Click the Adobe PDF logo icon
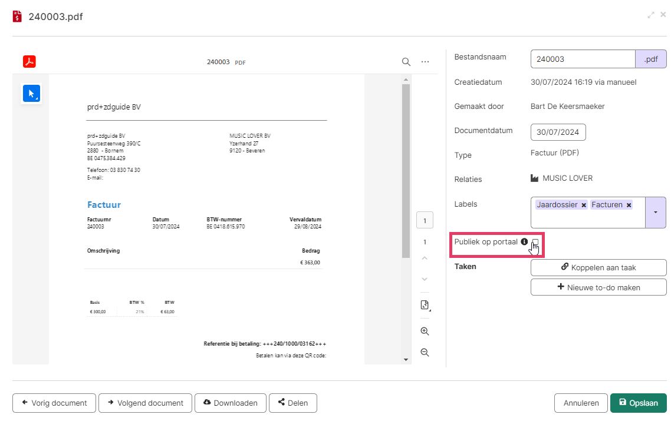This screenshot has height=421, width=671. tap(29, 62)
